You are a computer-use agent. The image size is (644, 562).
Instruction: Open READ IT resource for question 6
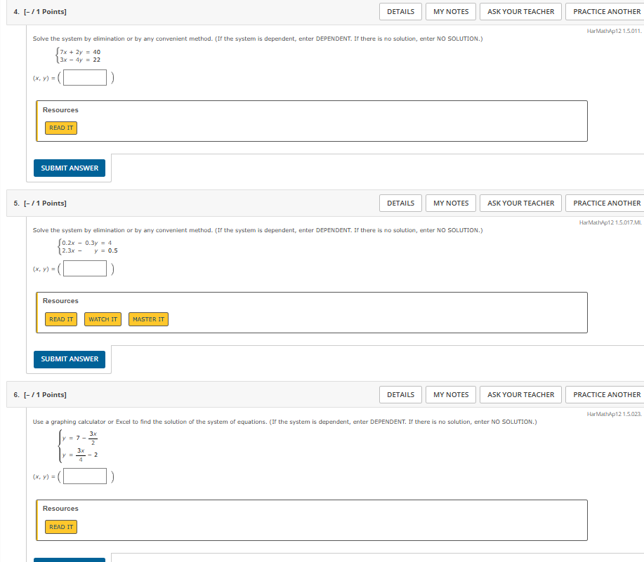(x=61, y=527)
